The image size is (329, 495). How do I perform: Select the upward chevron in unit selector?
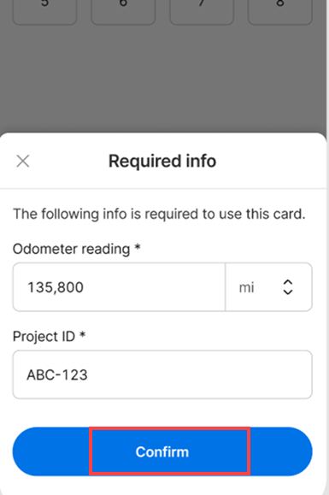(x=288, y=282)
